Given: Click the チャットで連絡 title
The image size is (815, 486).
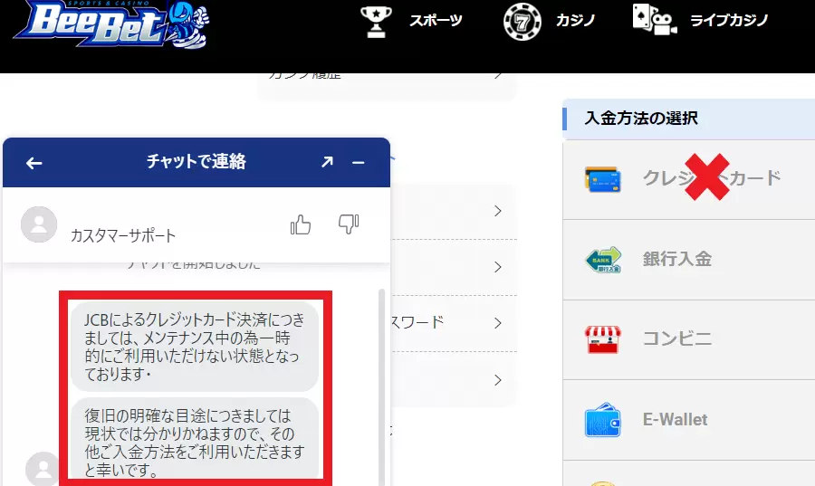Looking at the screenshot, I should 196,161.
